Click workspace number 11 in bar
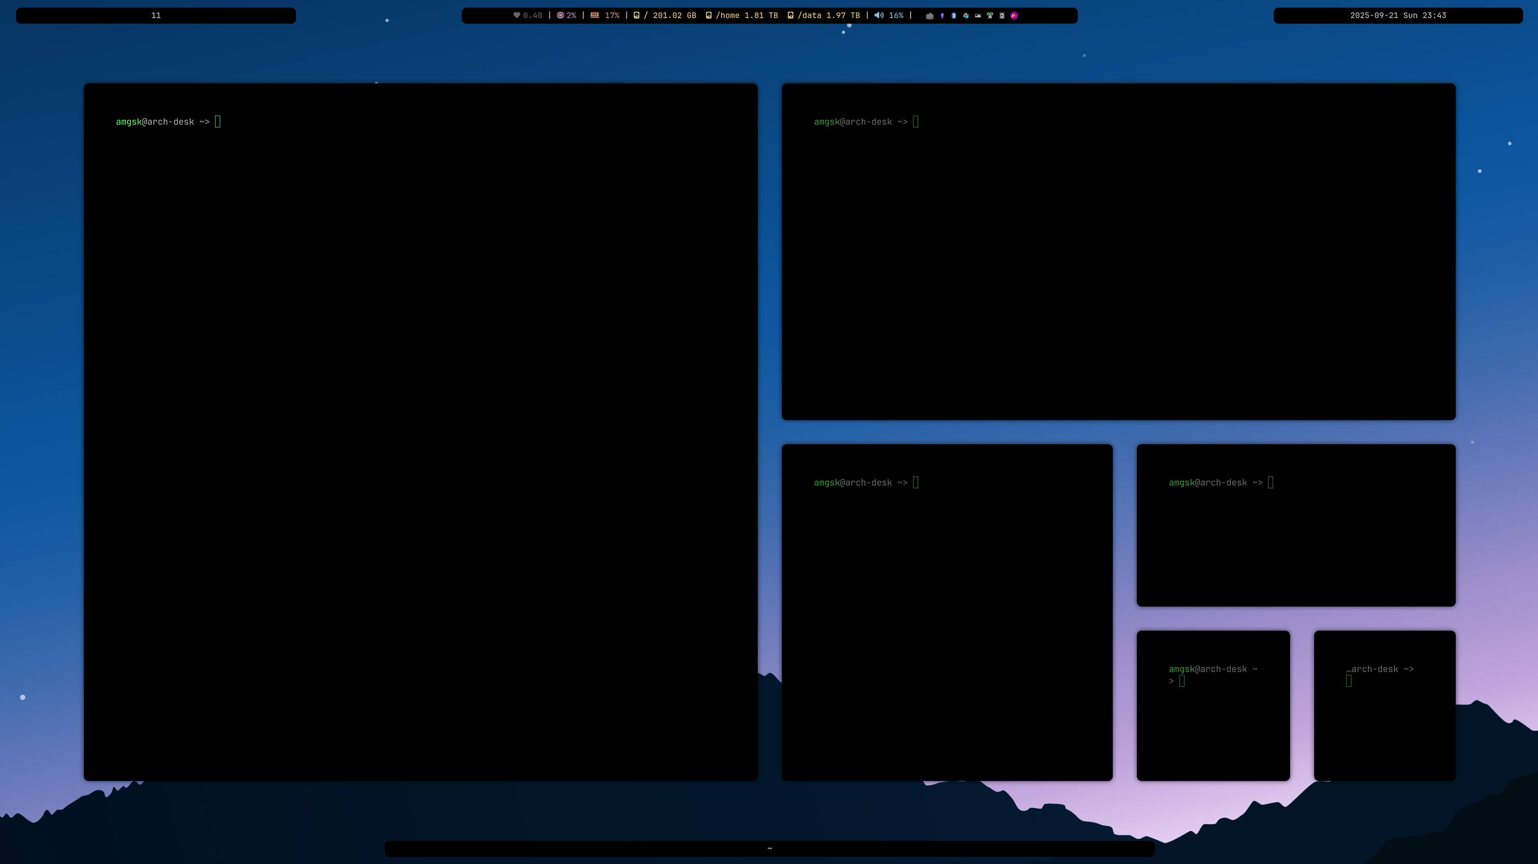 [x=156, y=16]
